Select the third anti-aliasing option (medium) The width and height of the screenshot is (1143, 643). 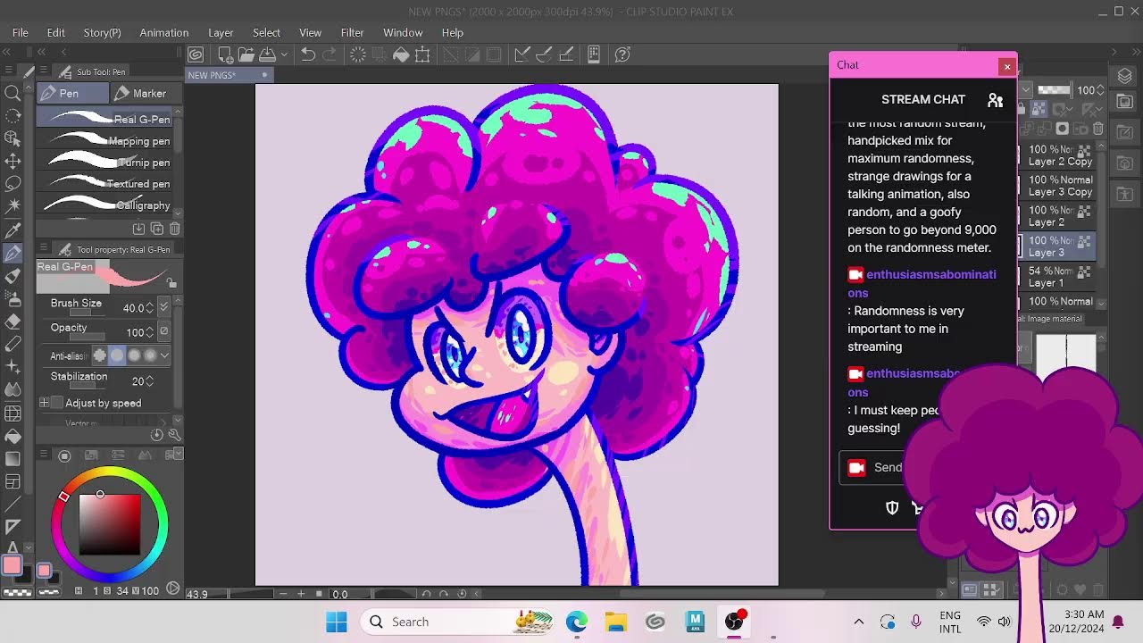134,355
